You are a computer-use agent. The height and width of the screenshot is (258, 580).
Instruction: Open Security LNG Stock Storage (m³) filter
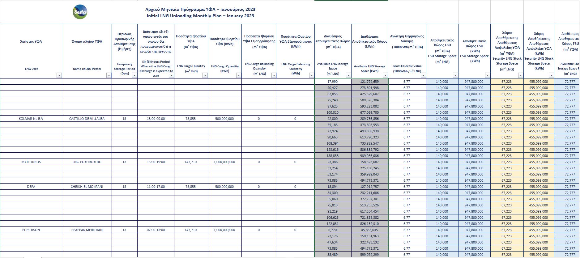click(x=520, y=75)
